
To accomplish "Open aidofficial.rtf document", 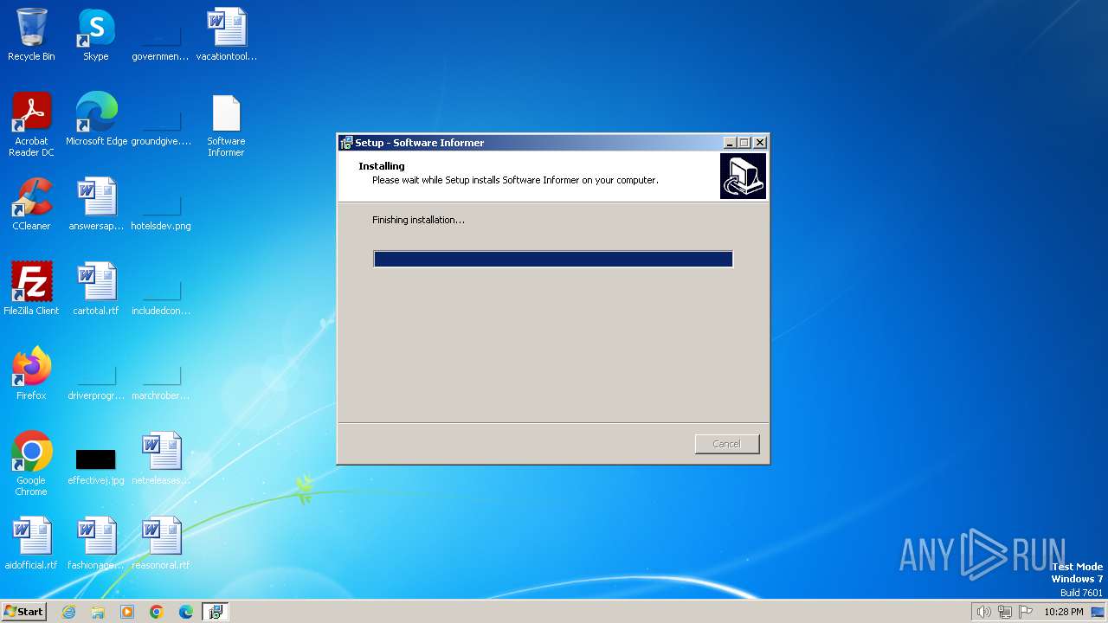I will coord(31,543).
